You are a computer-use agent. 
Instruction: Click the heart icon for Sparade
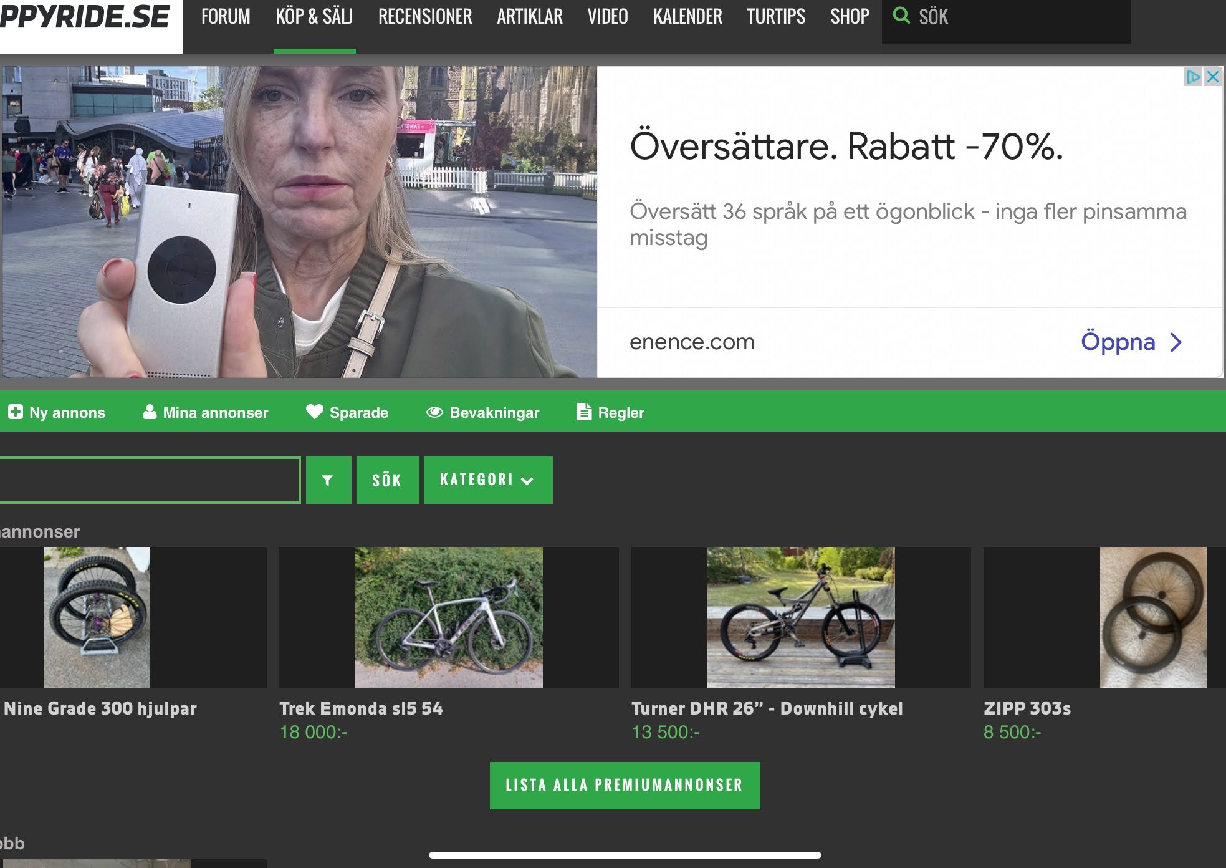[x=315, y=412]
